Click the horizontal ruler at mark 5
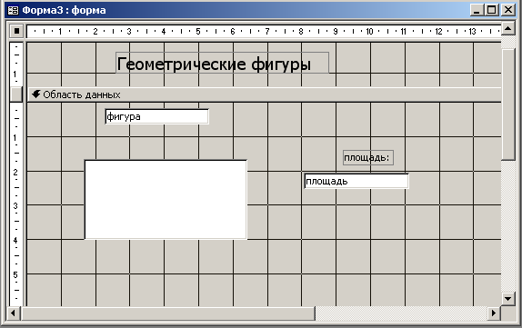Image resolution: width=522 pixels, height=328 pixels. tap(198, 31)
